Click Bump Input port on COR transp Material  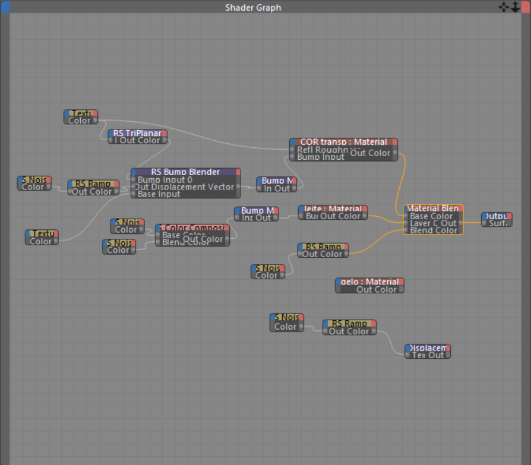292,157
